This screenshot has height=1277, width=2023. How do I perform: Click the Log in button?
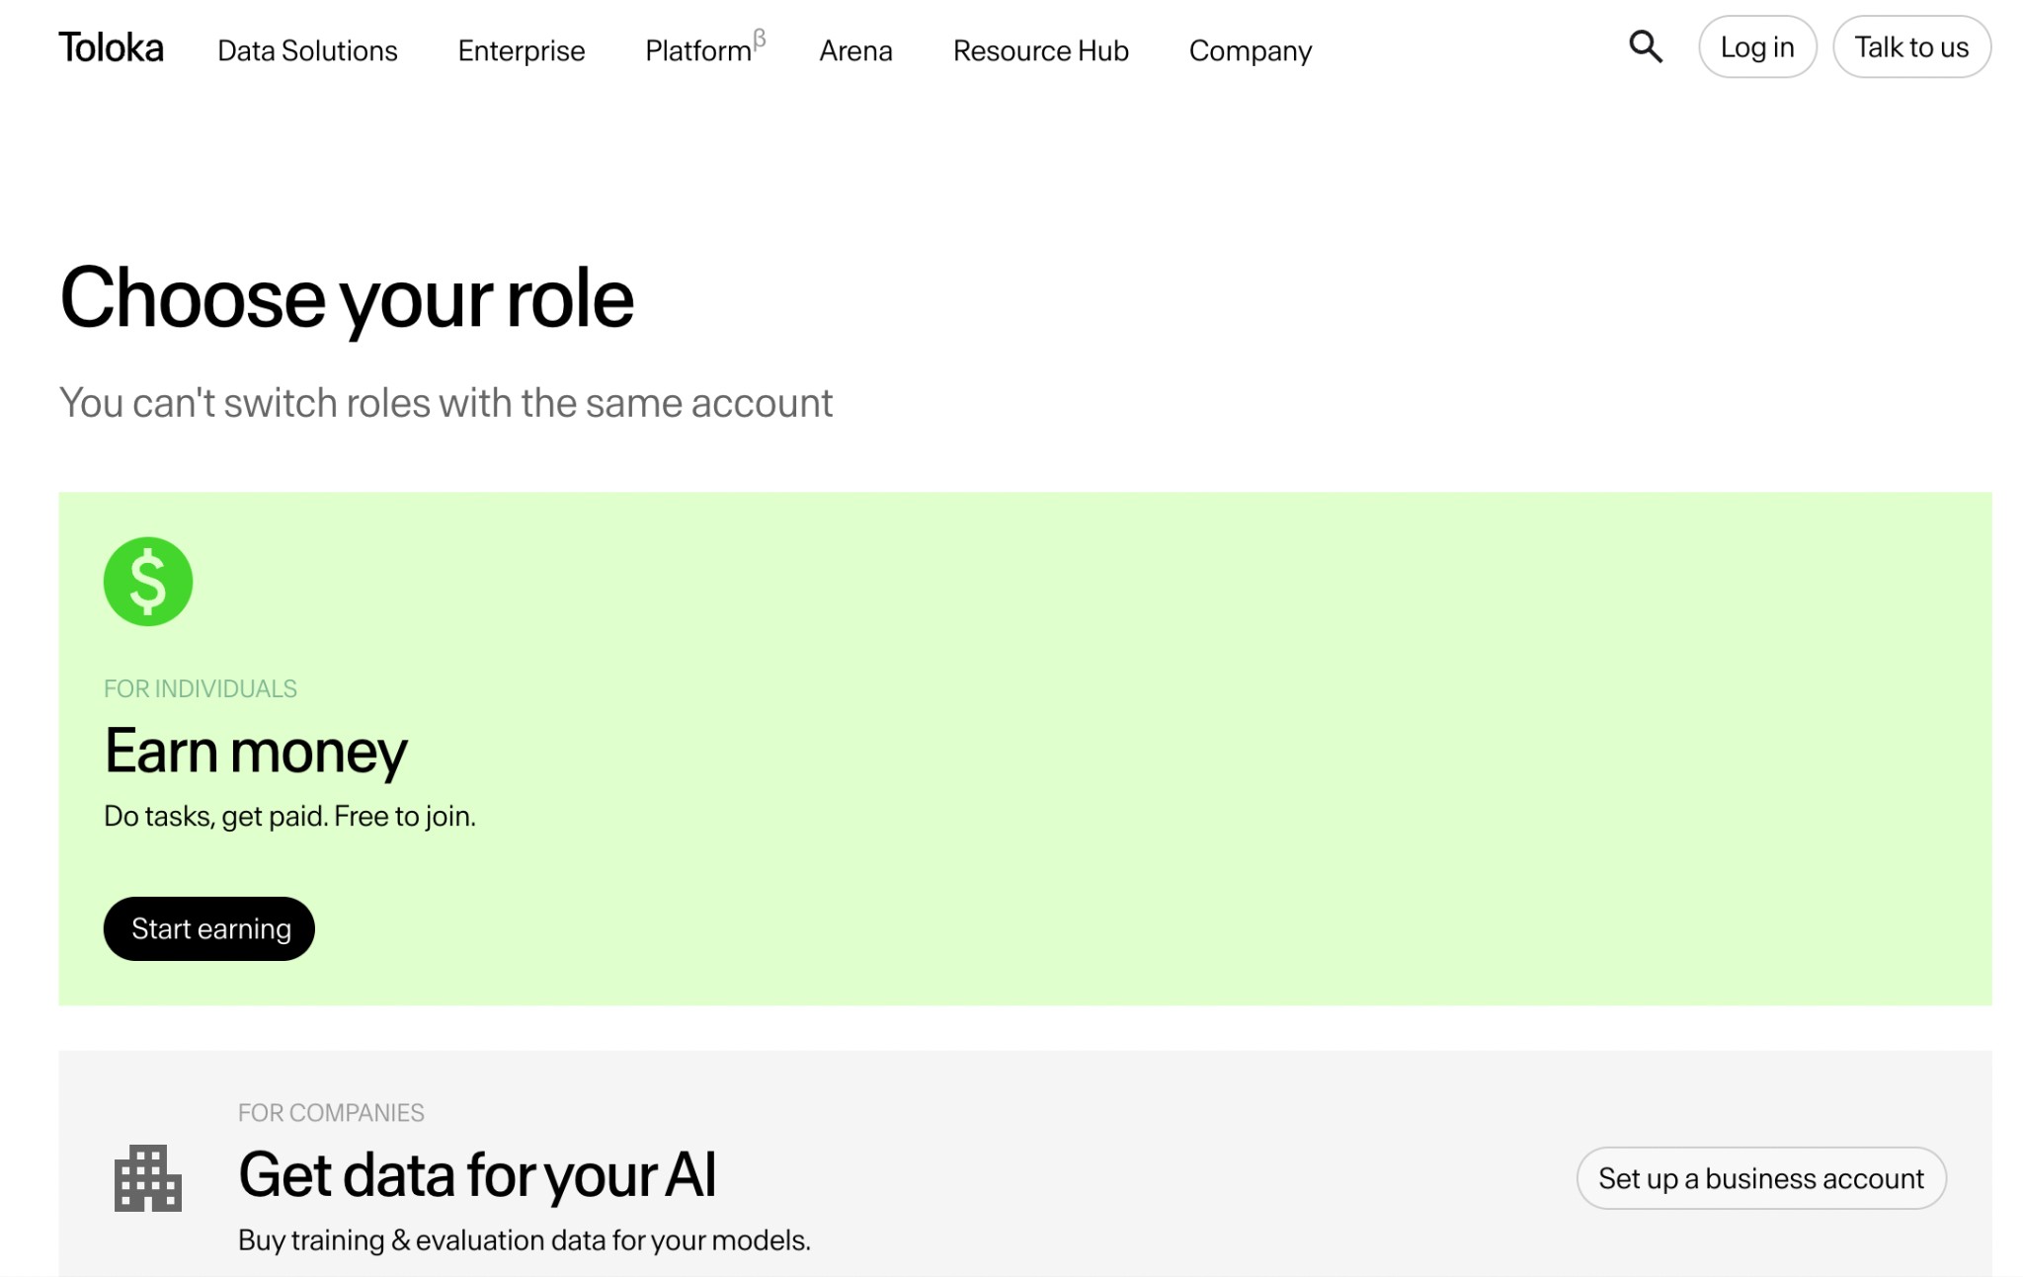1757,46
